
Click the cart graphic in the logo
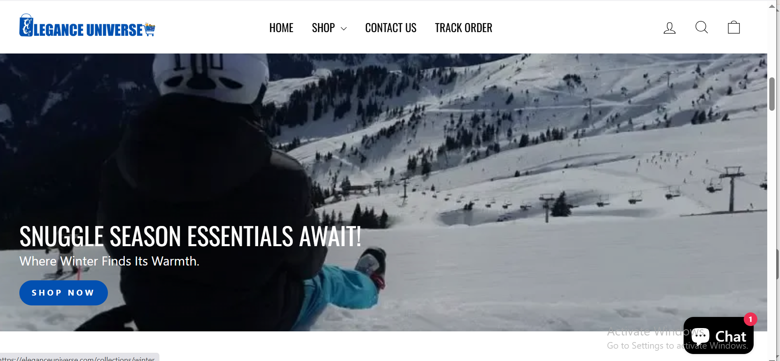point(149,29)
